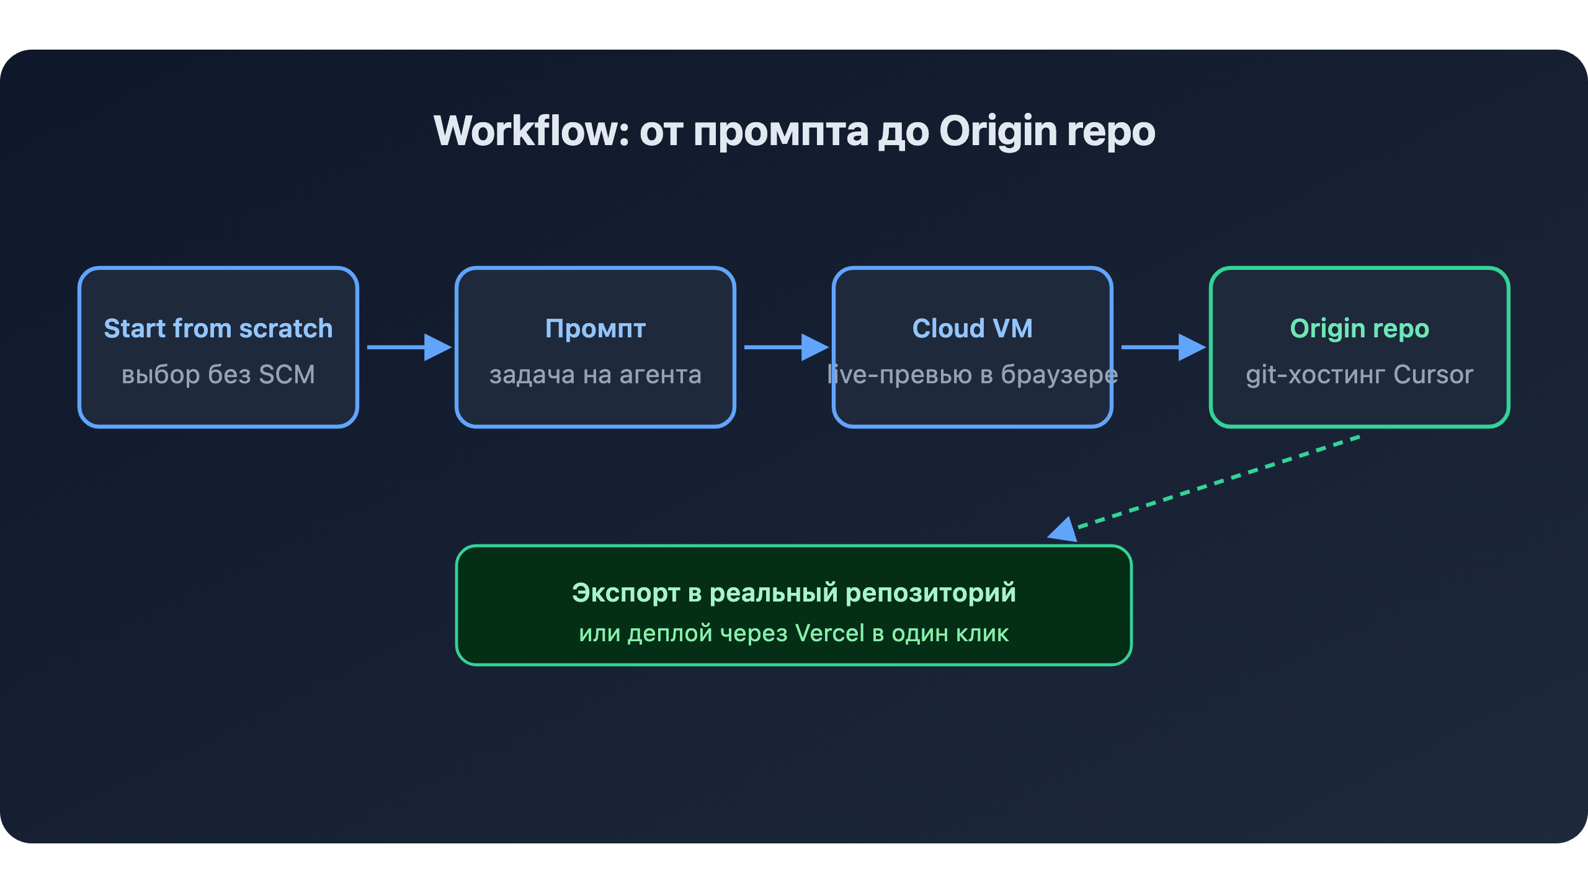Select the green 'Origin repo' box heading
Viewport: 1588px width, 893px height.
tap(1360, 328)
